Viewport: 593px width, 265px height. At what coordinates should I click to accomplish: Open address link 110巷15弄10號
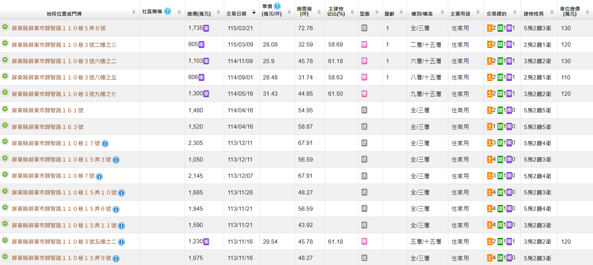pos(64,193)
